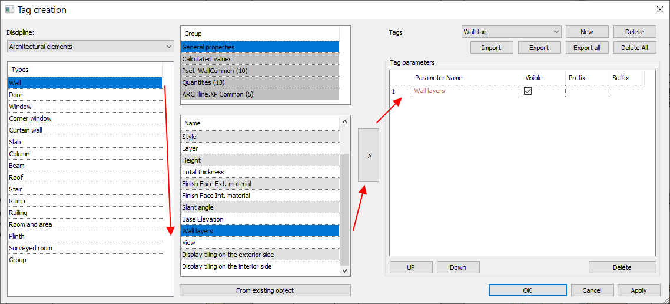Select Surveyed room type

click(x=85, y=248)
